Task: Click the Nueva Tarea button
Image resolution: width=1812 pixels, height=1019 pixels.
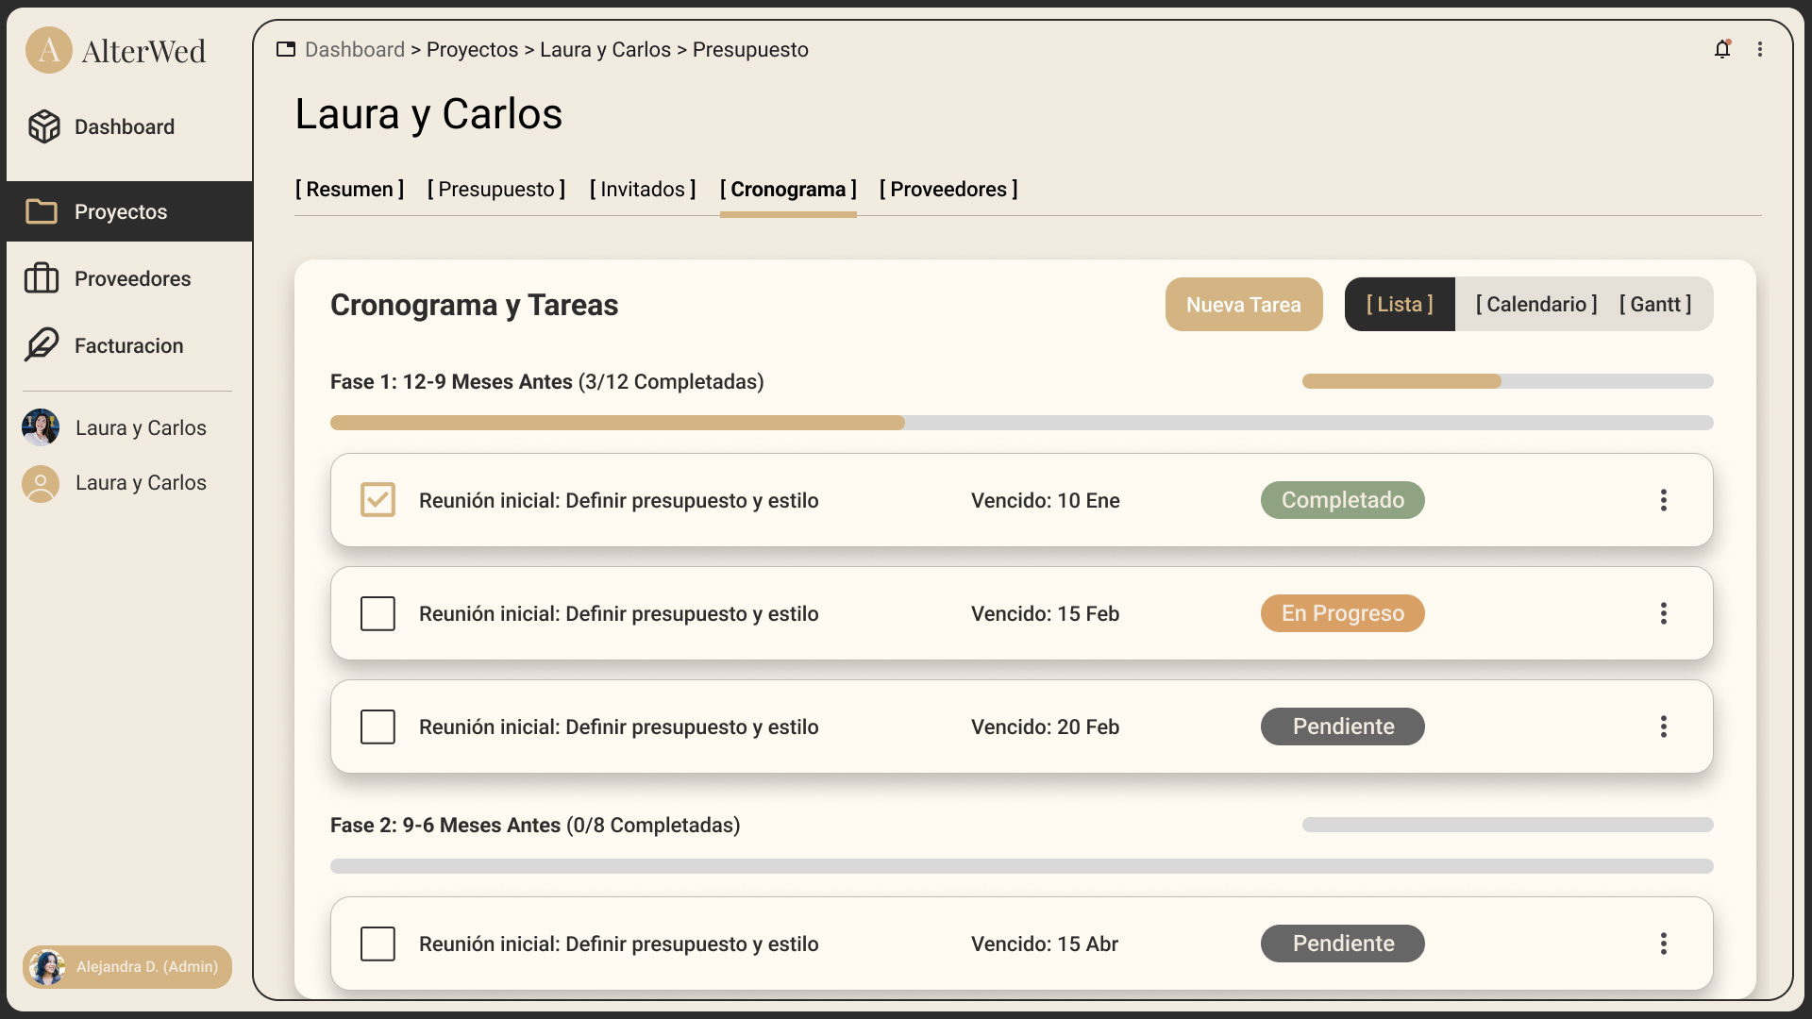Action: point(1243,304)
